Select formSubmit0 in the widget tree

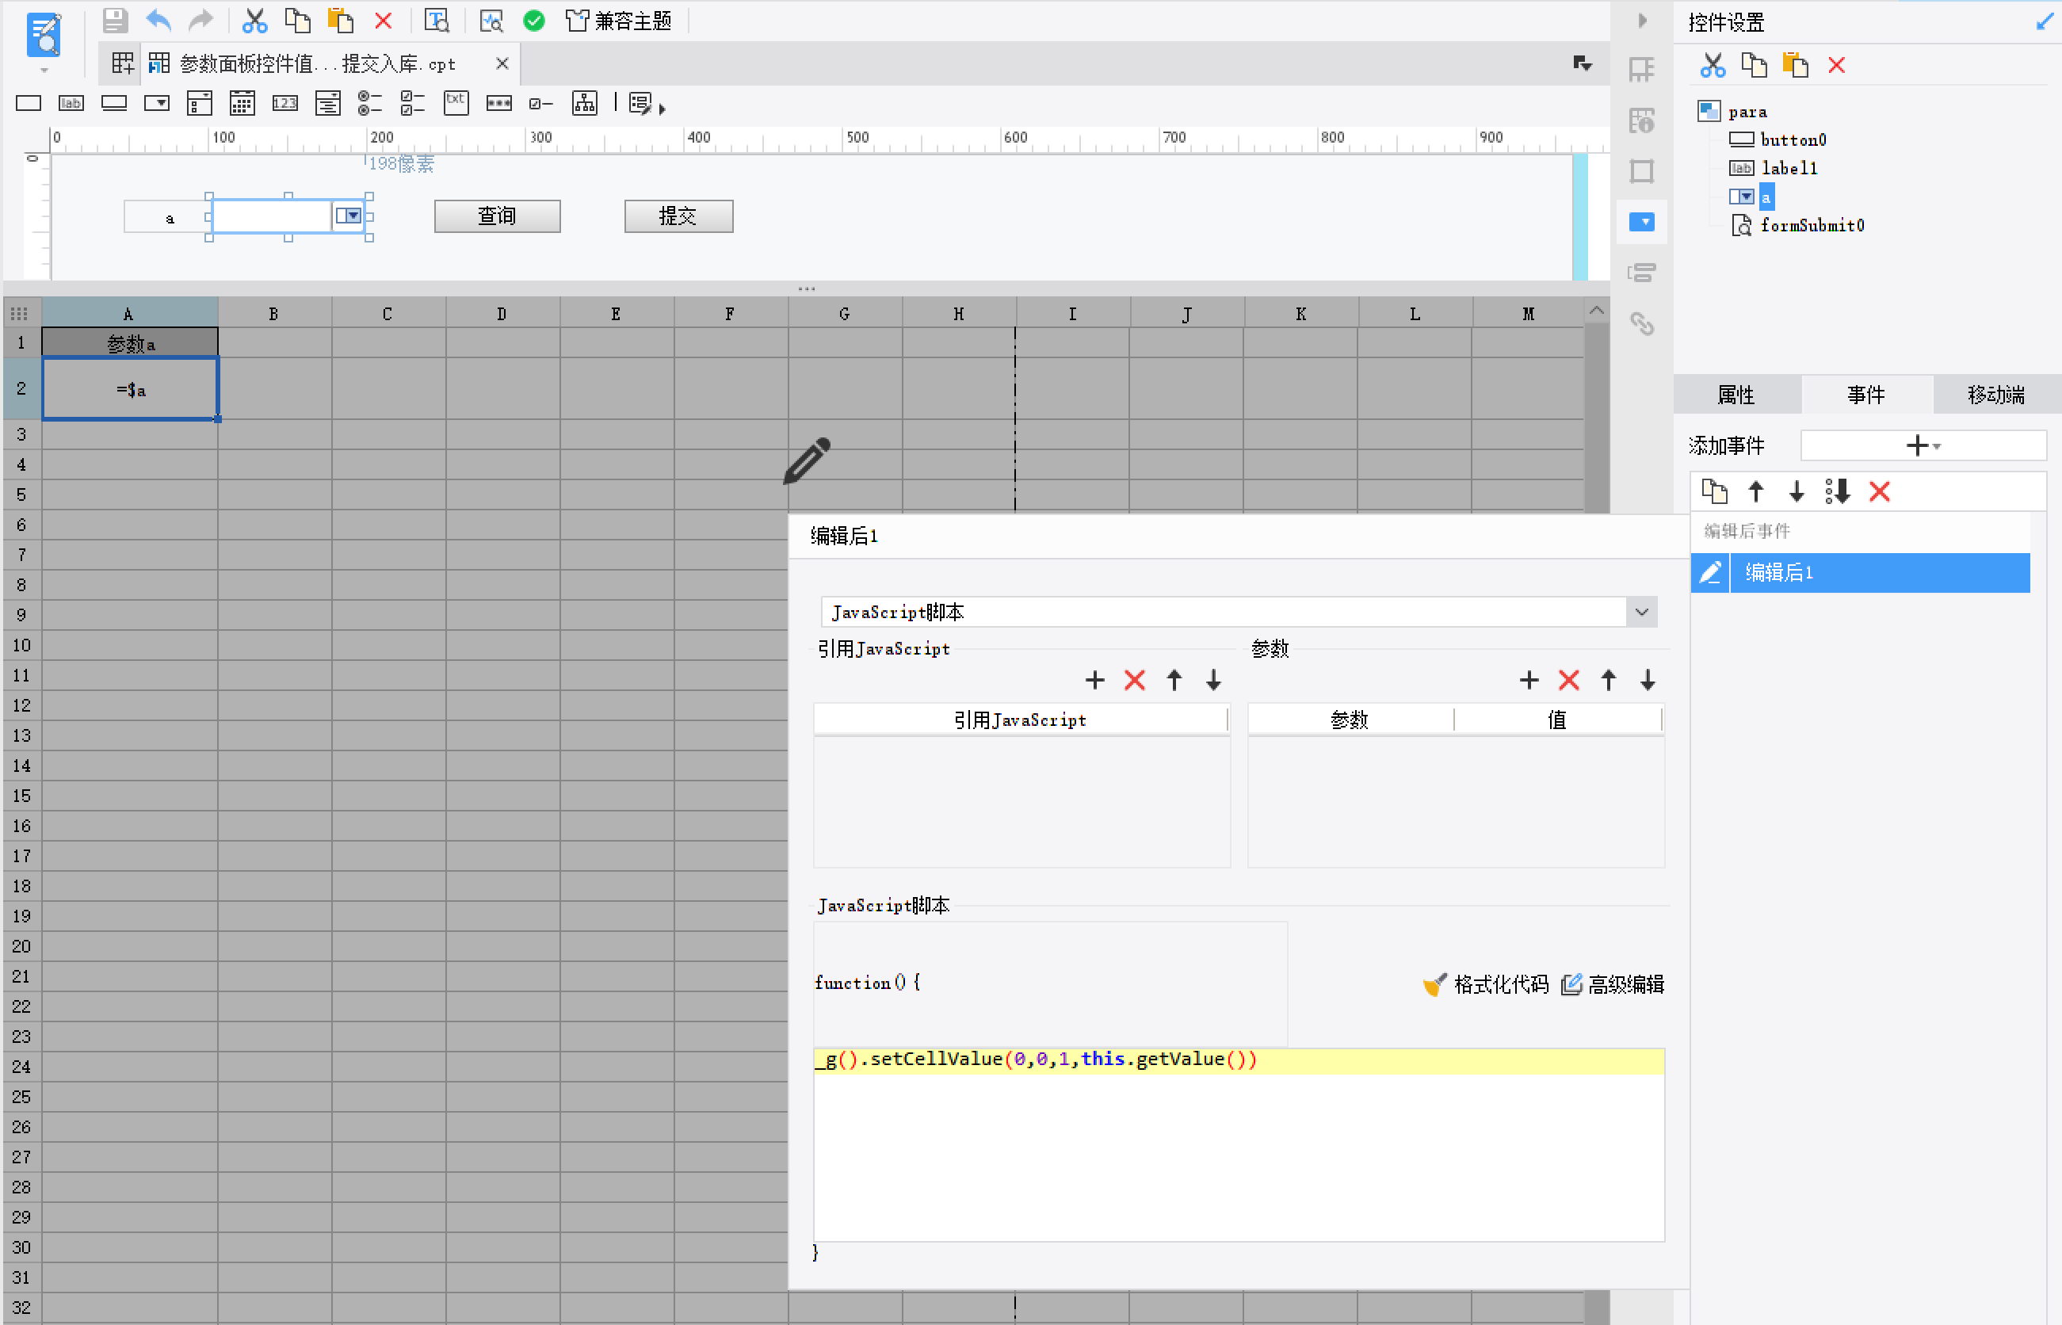1811,225
